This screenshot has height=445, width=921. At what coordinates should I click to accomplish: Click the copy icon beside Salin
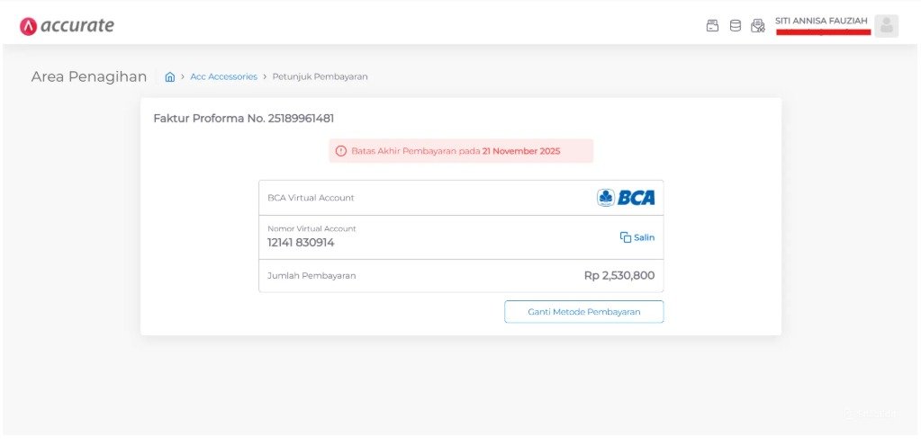[x=626, y=237]
